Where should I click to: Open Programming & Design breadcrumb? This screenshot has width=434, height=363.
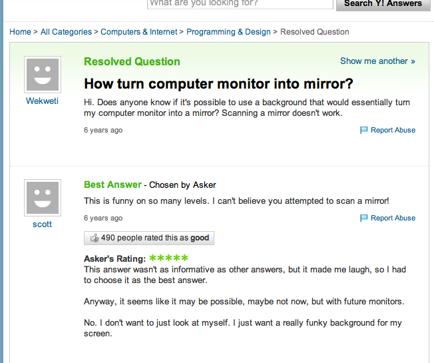[228, 32]
